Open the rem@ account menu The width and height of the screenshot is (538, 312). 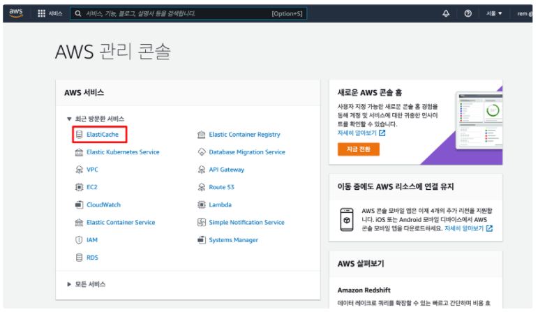525,14
